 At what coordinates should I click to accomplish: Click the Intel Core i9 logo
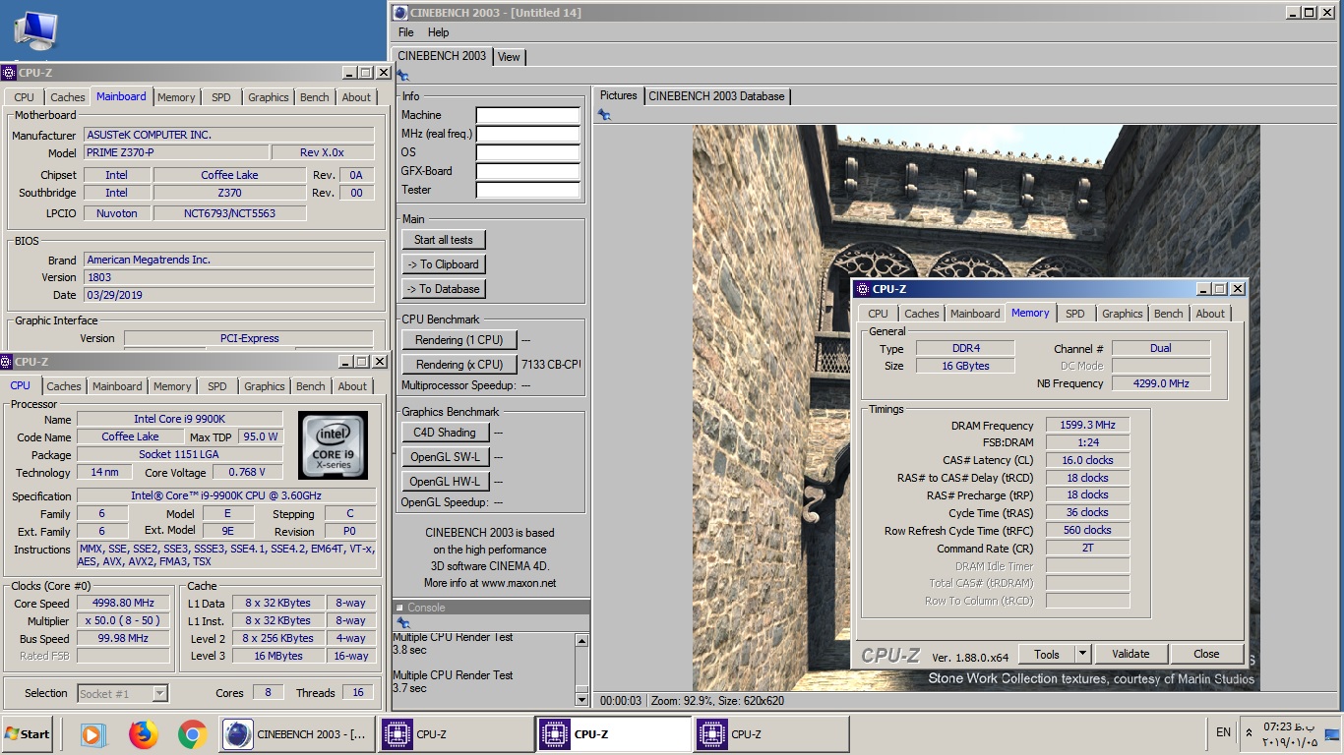click(x=333, y=445)
